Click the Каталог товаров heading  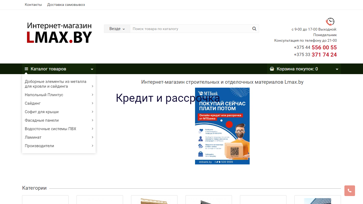(x=48, y=69)
